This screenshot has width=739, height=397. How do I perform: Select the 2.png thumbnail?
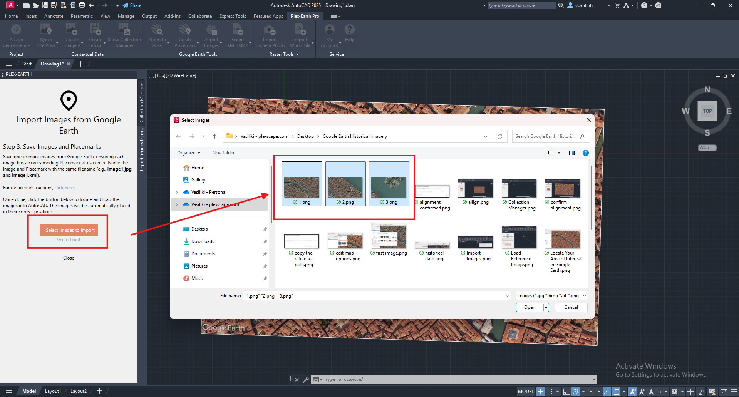tap(345, 184)
